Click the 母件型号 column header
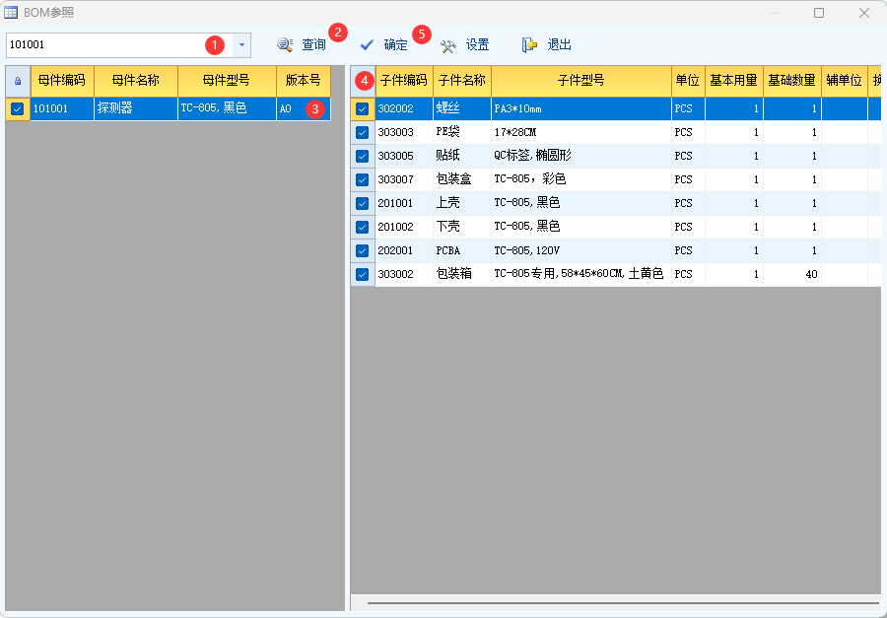 click(x=227, y=81)
